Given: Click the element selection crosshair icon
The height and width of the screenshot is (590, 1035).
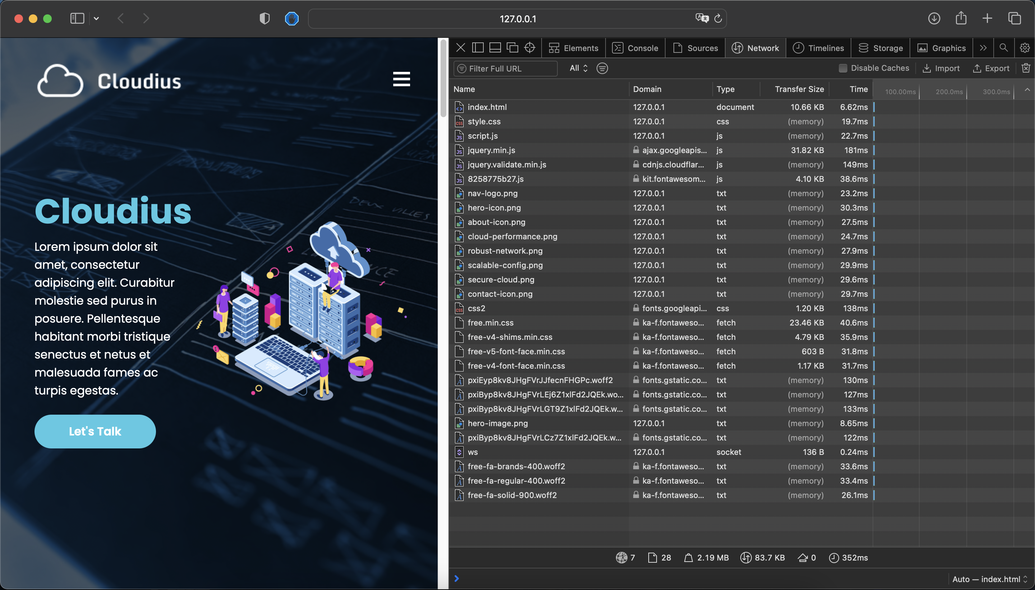Looking at the screenshot, I should (x=530, y=48).
